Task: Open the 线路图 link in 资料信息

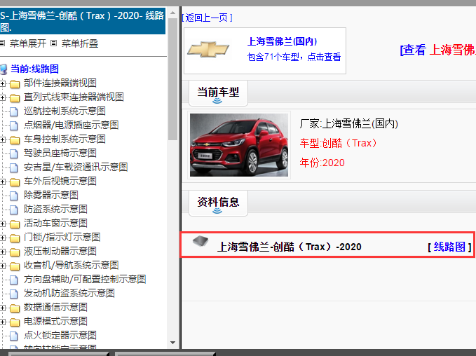Action: [449, 247]
